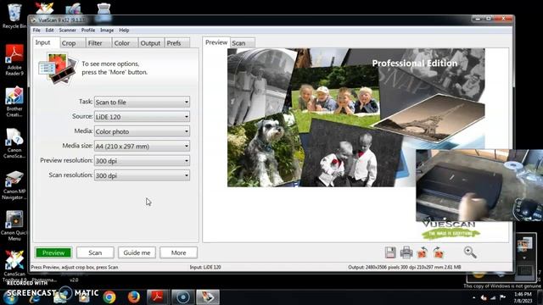Select the Adobe Reader 9 desktop icon

click(14, 59)
